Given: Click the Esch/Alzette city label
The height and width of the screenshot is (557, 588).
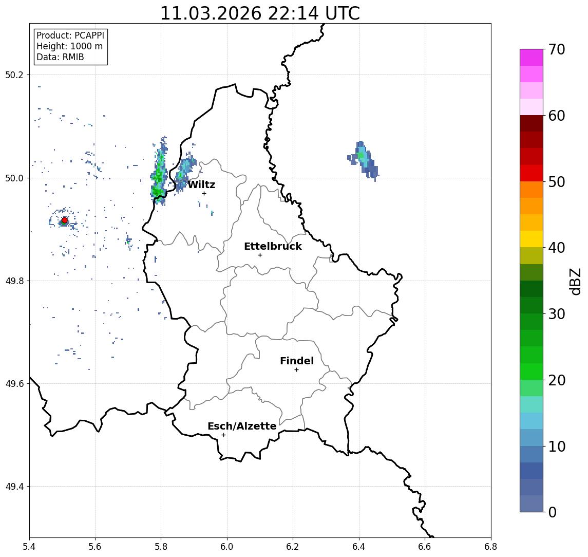Looking at the screenshot, I should (242, 426).
